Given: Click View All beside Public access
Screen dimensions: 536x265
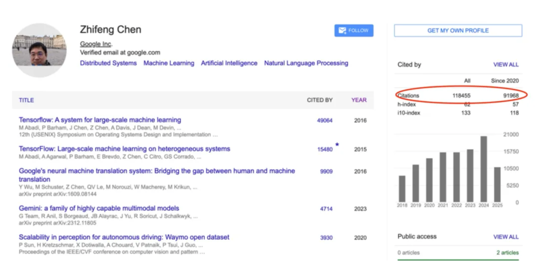Looking at the screenshot, I should click(x=506, y=237).
